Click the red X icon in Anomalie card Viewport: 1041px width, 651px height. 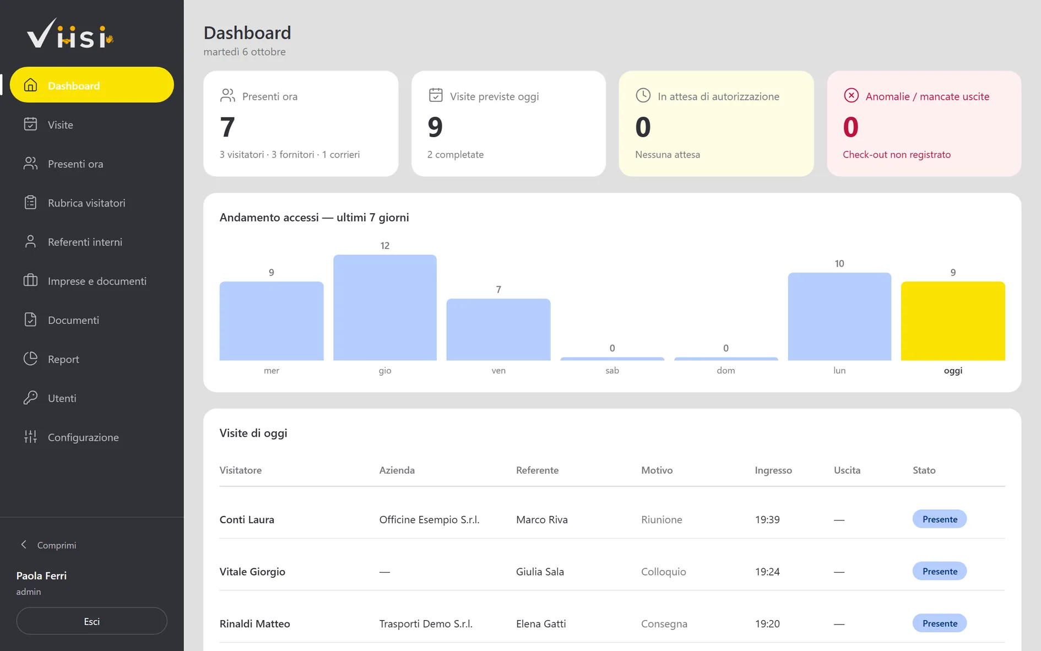point(852,95)
